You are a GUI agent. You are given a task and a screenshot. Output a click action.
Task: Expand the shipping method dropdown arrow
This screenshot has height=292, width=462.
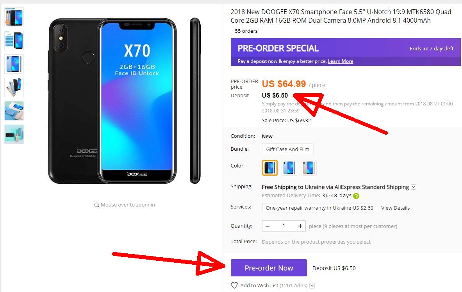point(414,187)
